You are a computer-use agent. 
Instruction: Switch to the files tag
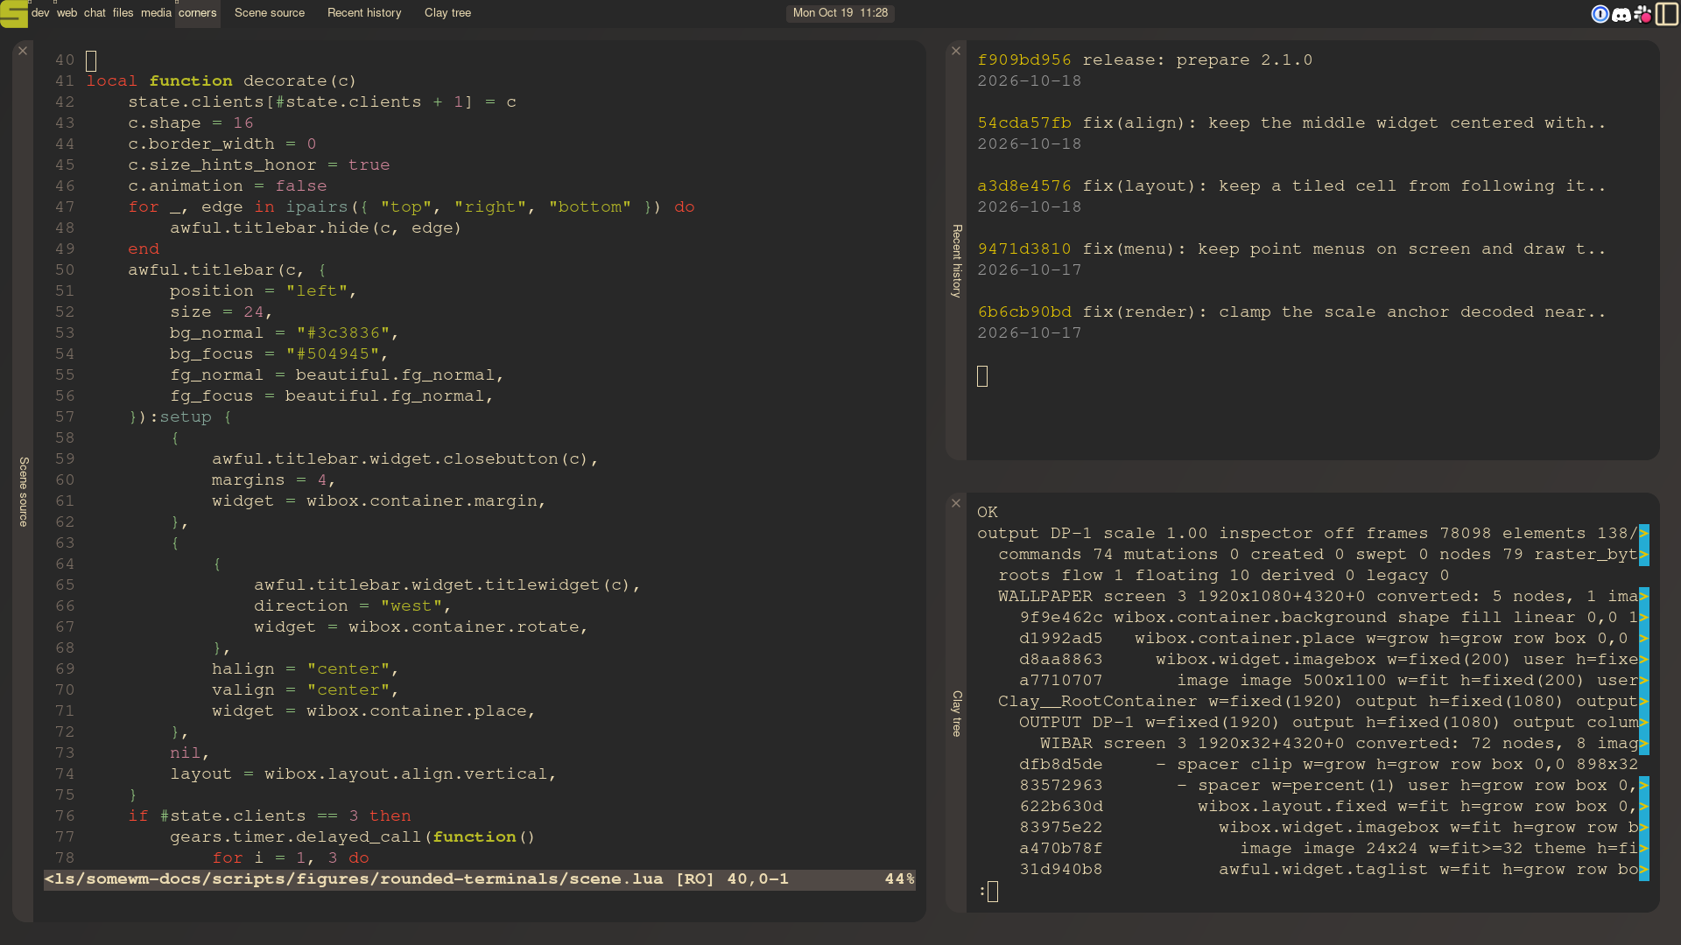coord(123,13)
